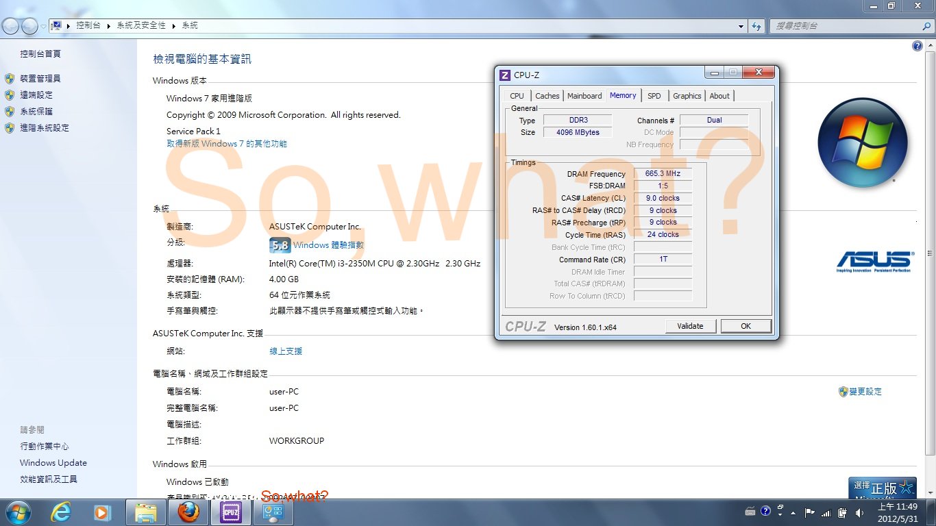
Task: Open recent pages dropdown arrow
Action: click(x=43, y=26)
